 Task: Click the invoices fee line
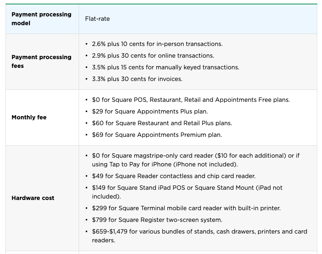[137, 79]
